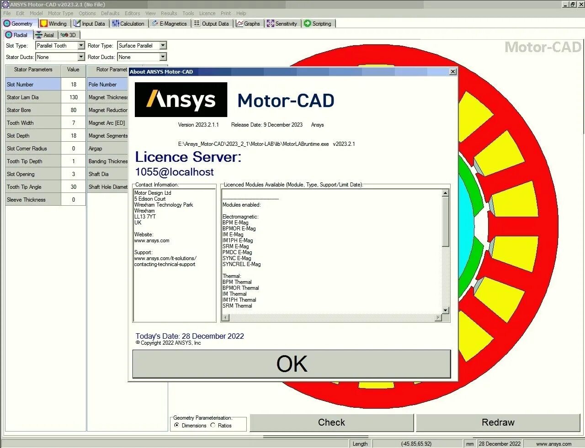Click the Tooth Width value 7
585x448 pixels.
point(73,123)
